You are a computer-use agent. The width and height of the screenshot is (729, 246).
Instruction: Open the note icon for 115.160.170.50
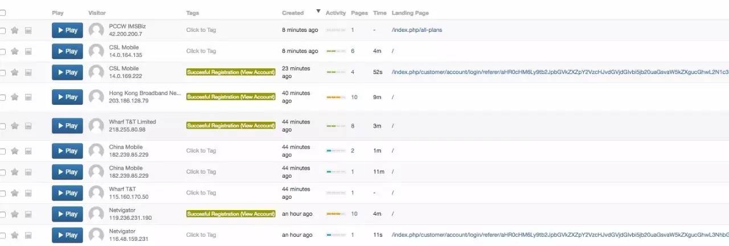(28, 193)
